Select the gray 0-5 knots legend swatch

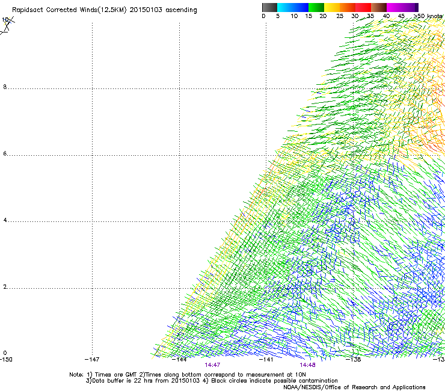click(x=269, y=7)
